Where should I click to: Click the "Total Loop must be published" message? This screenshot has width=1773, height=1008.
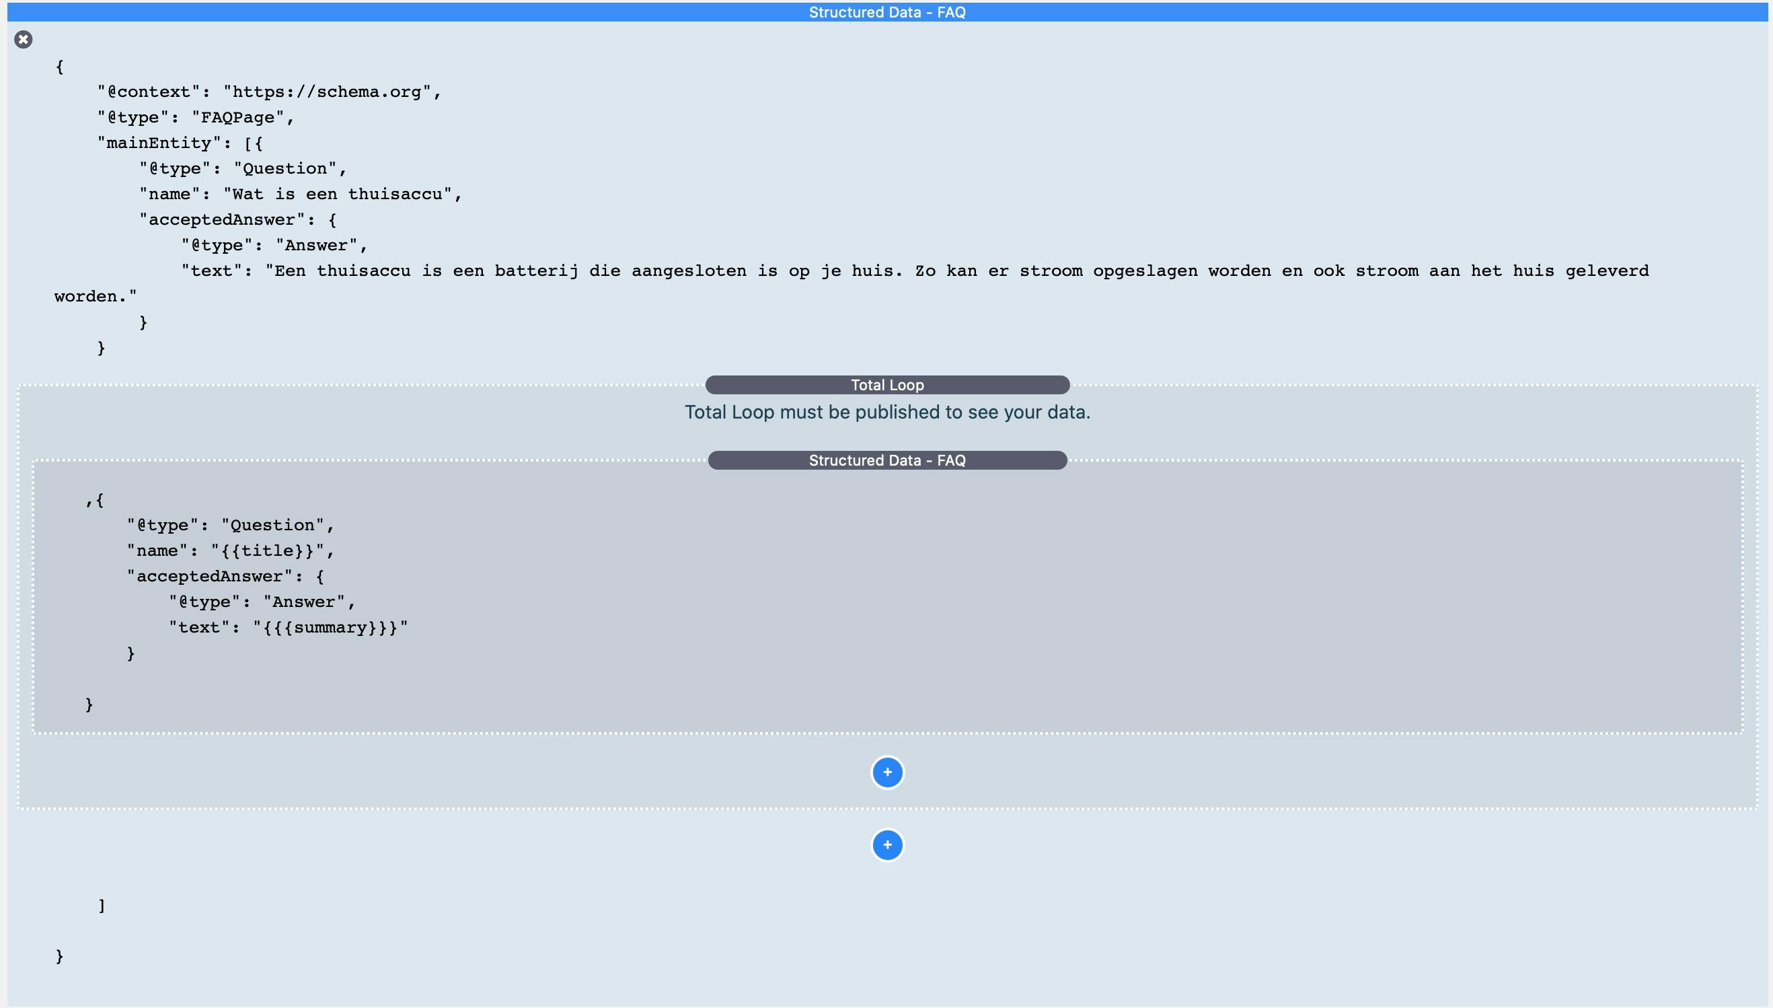[887, 412]
